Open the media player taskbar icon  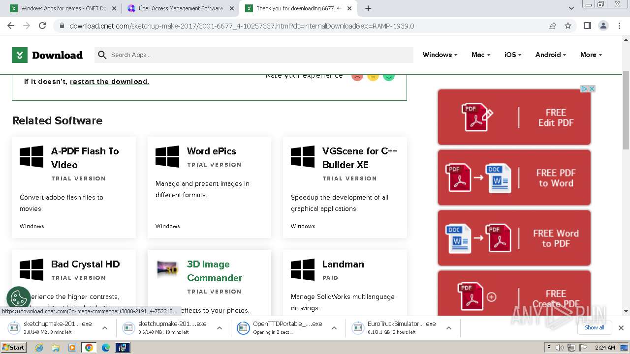72,348
